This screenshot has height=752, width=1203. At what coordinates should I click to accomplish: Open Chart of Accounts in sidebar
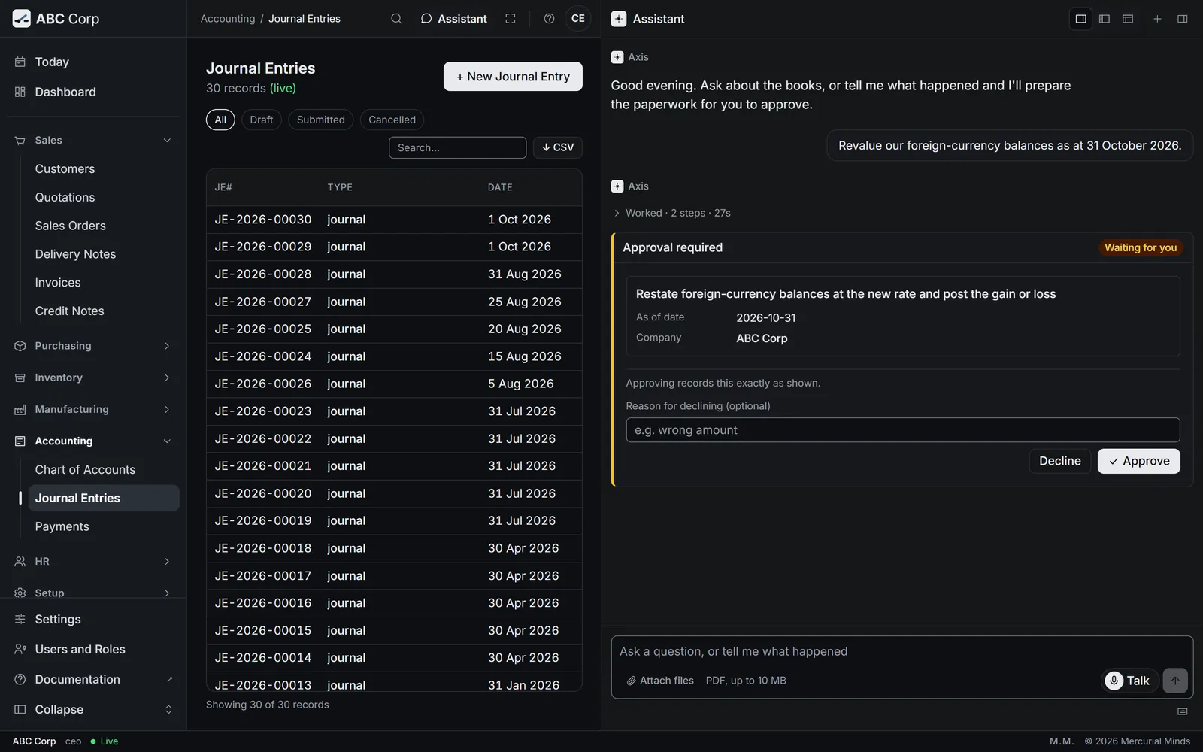[104, 470]
